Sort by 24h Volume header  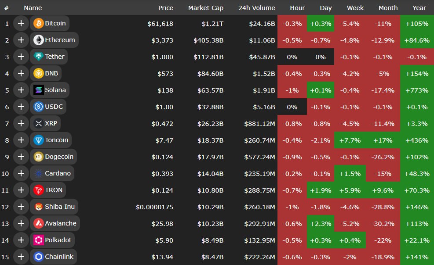[256, 8]
